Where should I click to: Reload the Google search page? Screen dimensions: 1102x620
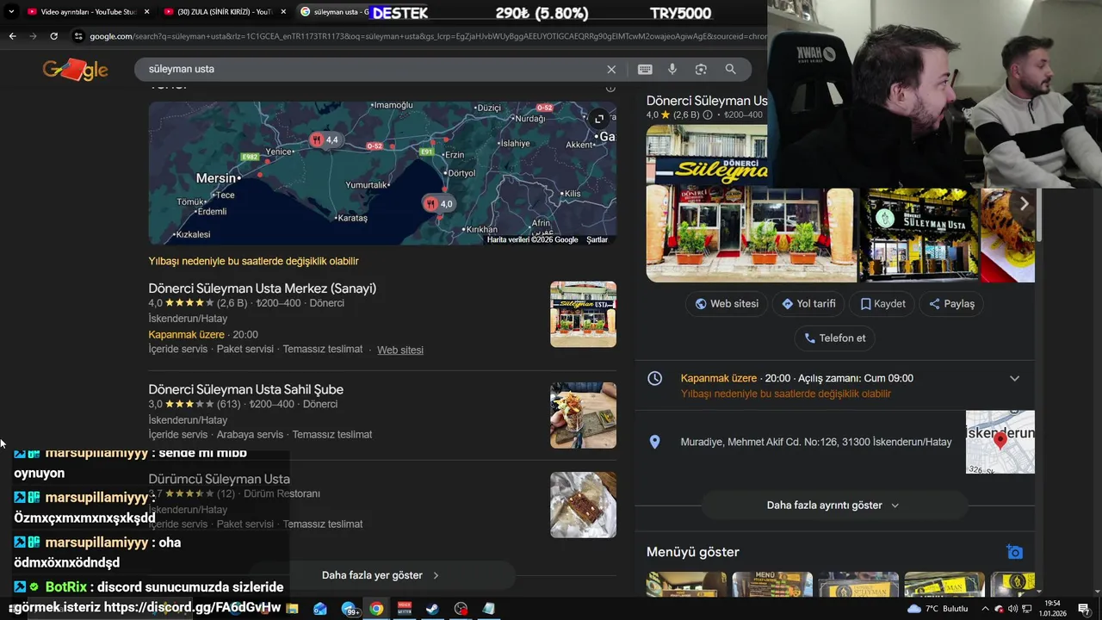53,36
